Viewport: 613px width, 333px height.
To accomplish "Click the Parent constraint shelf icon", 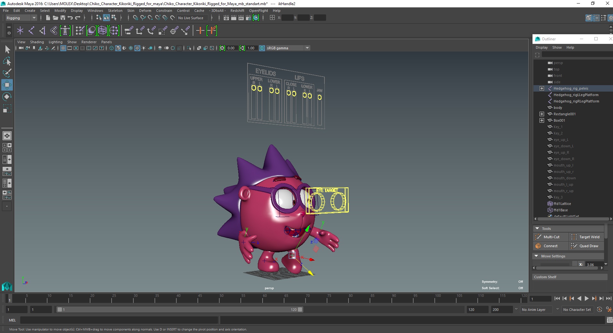I will [x=129, y=31].
